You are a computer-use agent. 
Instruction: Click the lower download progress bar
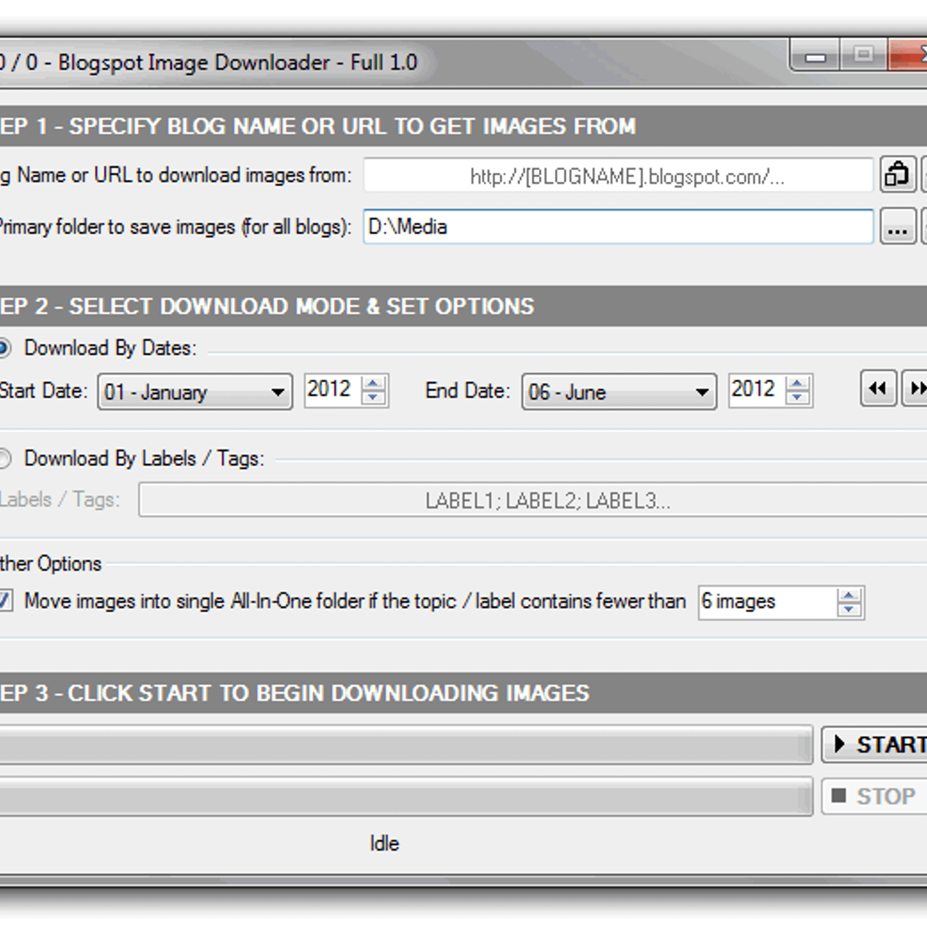(406, 796)
